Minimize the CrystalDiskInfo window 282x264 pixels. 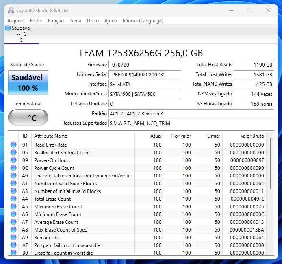231,10
